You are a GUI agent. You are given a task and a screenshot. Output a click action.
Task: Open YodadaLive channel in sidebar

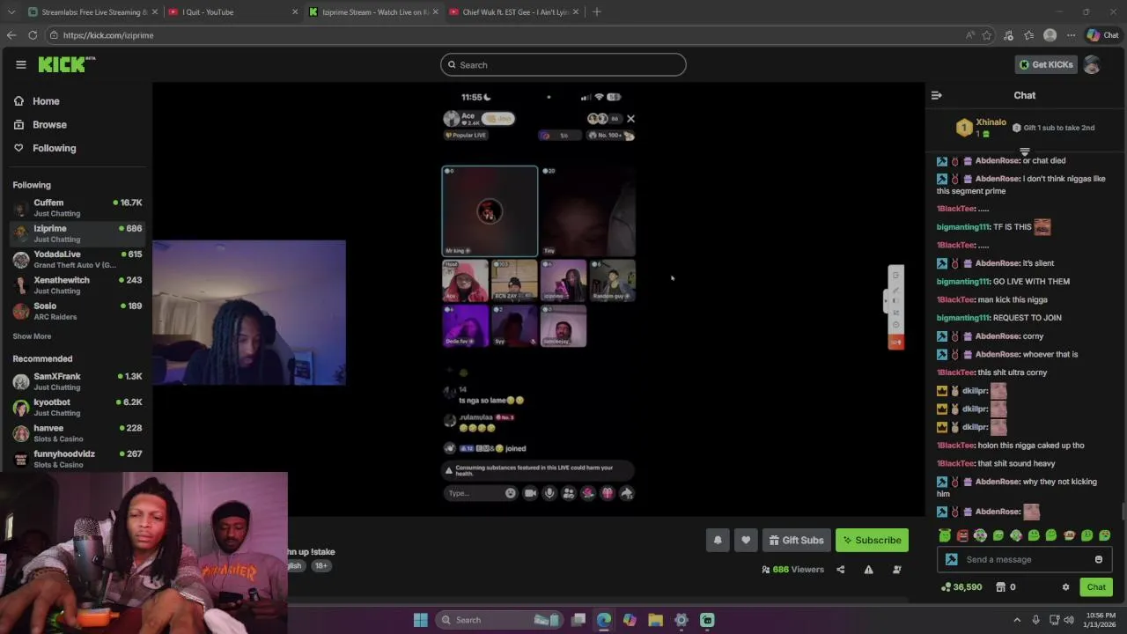click(77, 259)
